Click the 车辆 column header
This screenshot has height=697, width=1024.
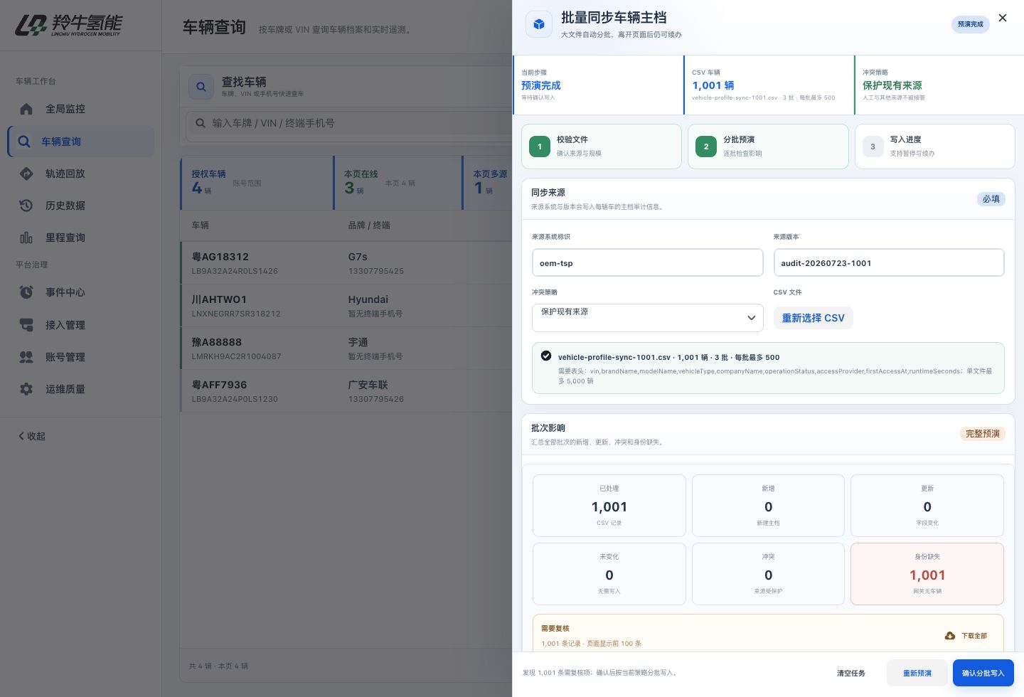coord(200,225)
